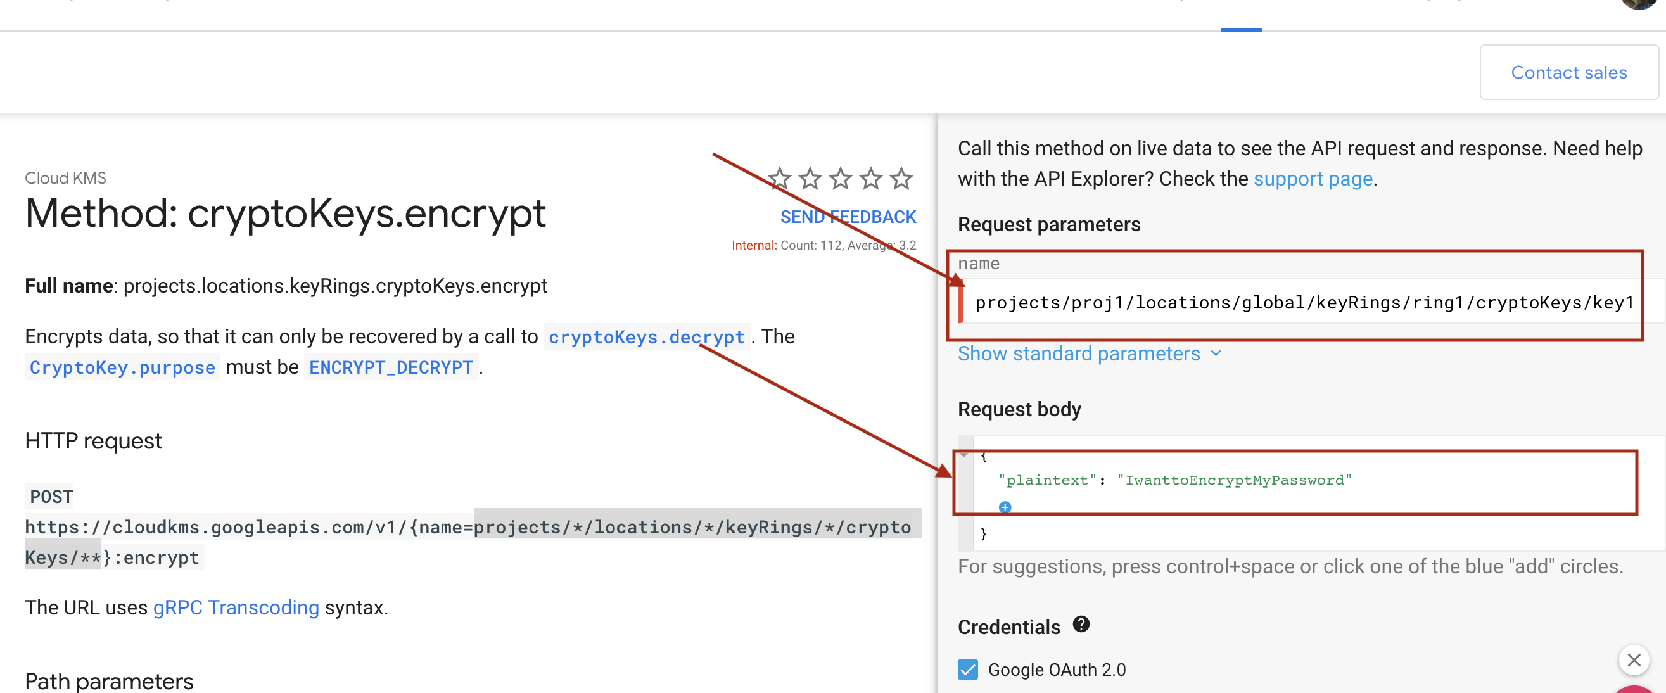The image size is (1666, 693).
Task: Open the support page link
Action: coord(1313,179)
